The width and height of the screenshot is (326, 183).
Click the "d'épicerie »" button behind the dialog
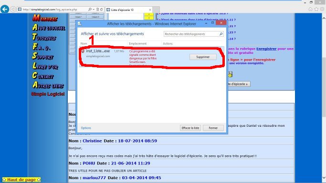pyautogui.click(x=239, y=84)
